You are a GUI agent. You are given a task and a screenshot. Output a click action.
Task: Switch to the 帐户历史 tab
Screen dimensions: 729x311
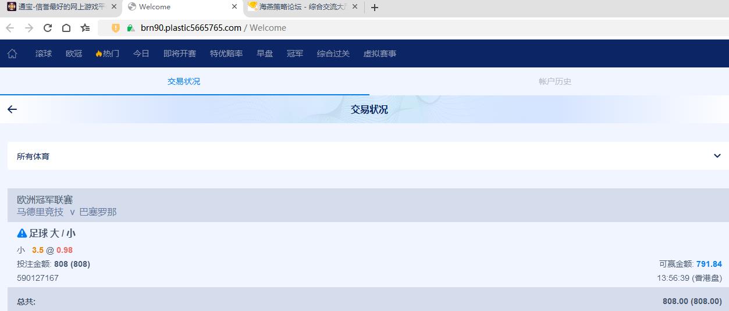pyautogui.click(x=554, y=81)
